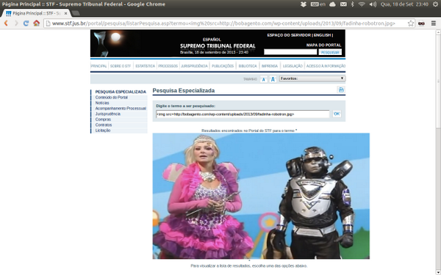The height and width of the screenshot is (275, 441).
Task: Open the mail envelope indicator
Action: (343, 4)
